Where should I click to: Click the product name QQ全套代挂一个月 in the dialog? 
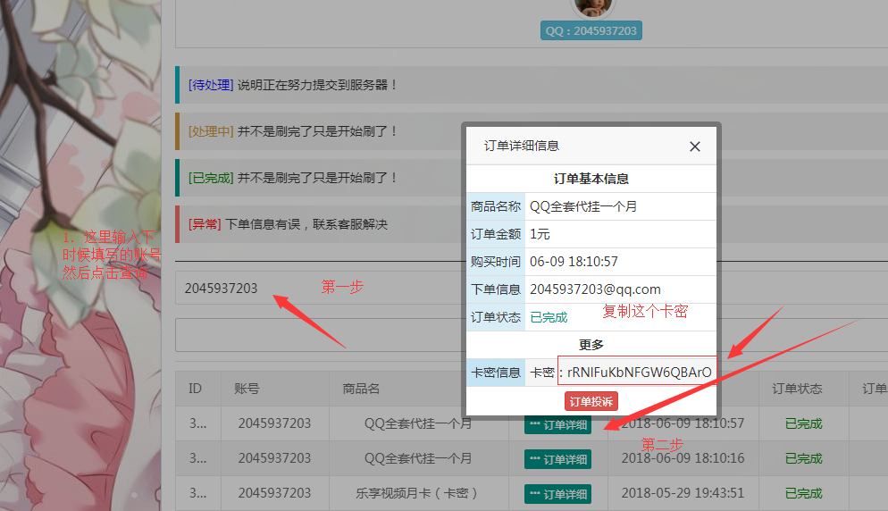(x=583, y=206)
